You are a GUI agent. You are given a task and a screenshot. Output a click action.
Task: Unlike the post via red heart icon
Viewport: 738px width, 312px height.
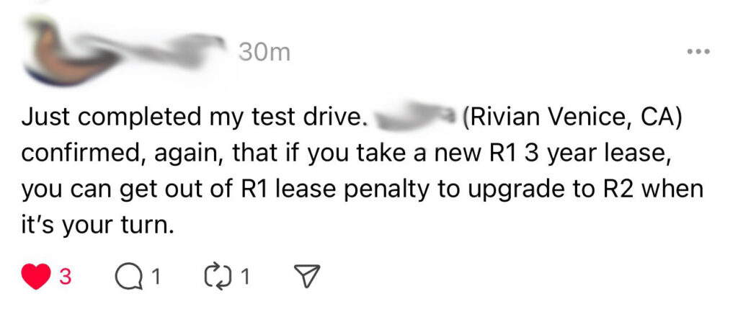point(35,277)
